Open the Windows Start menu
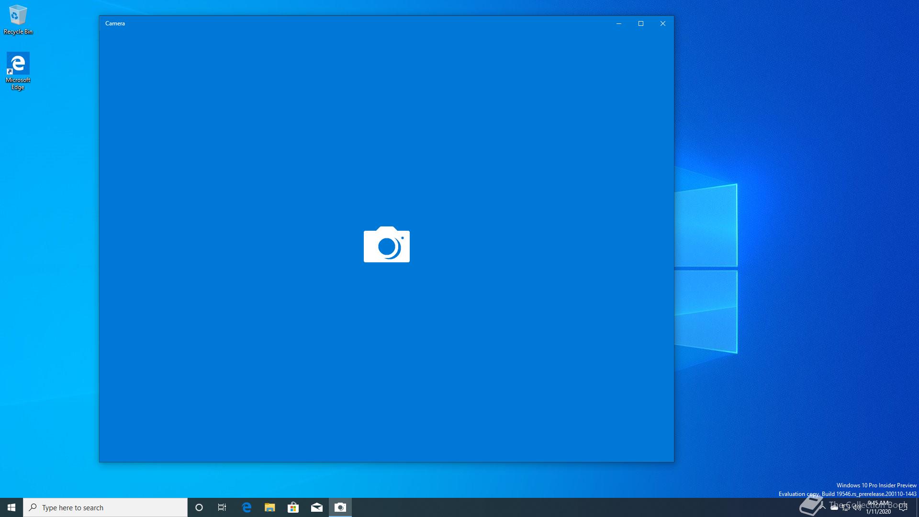Viewport: 919px width, 517px height. (x=11, y=507)
